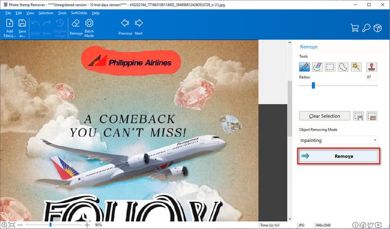Click the vertical scrollbar thumb of canvas
Image resolution: width=390 pixels, height=229 pixels.
[x=290, y=109]
